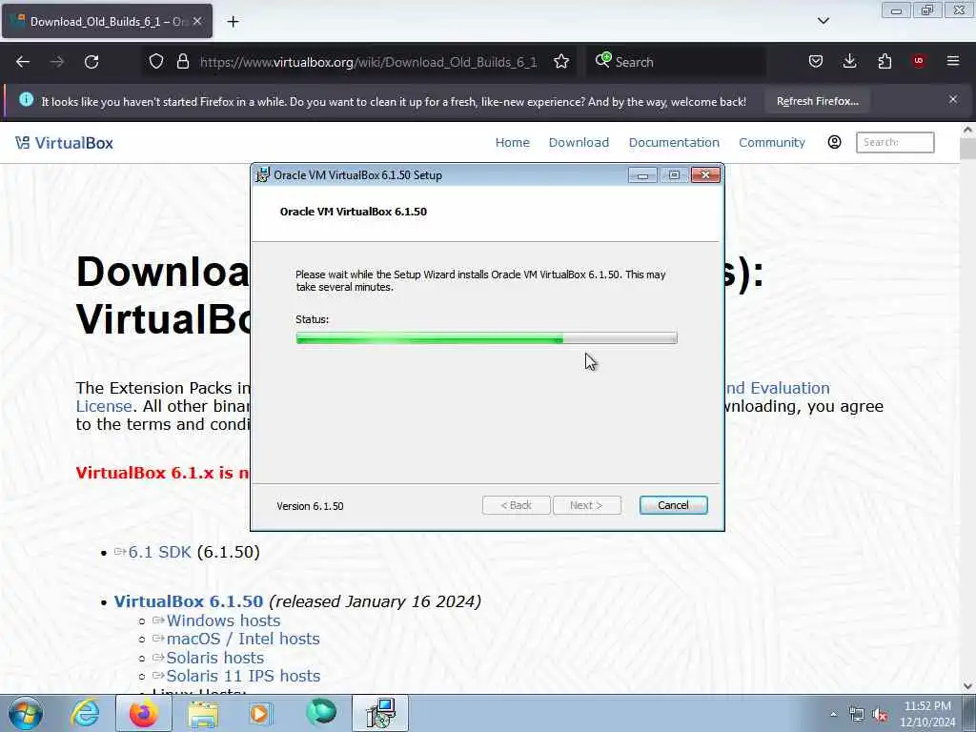Viewport: 976px width, 732px height.
Task: Focus the VirtualBox site search field
Action: tap(894, 142)
